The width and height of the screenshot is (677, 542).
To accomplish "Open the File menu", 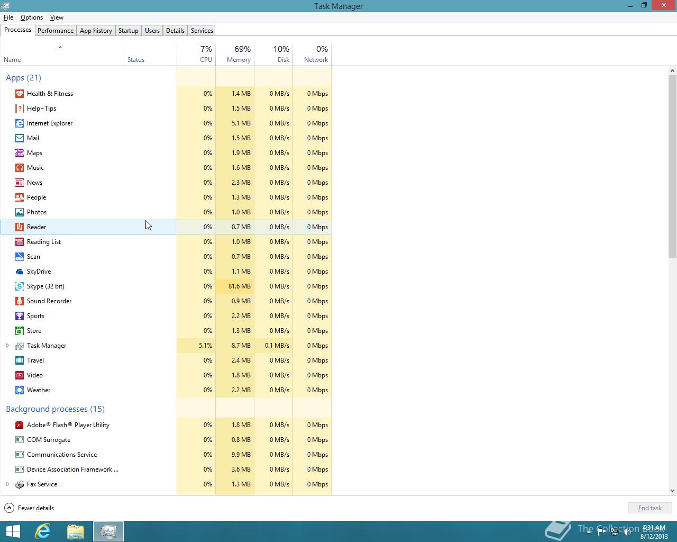I will click(8, 17).
